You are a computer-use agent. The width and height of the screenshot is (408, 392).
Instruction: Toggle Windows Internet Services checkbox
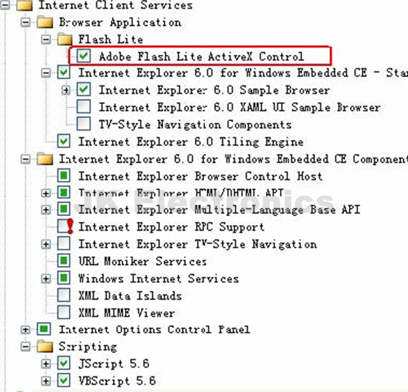pos(64,278)
